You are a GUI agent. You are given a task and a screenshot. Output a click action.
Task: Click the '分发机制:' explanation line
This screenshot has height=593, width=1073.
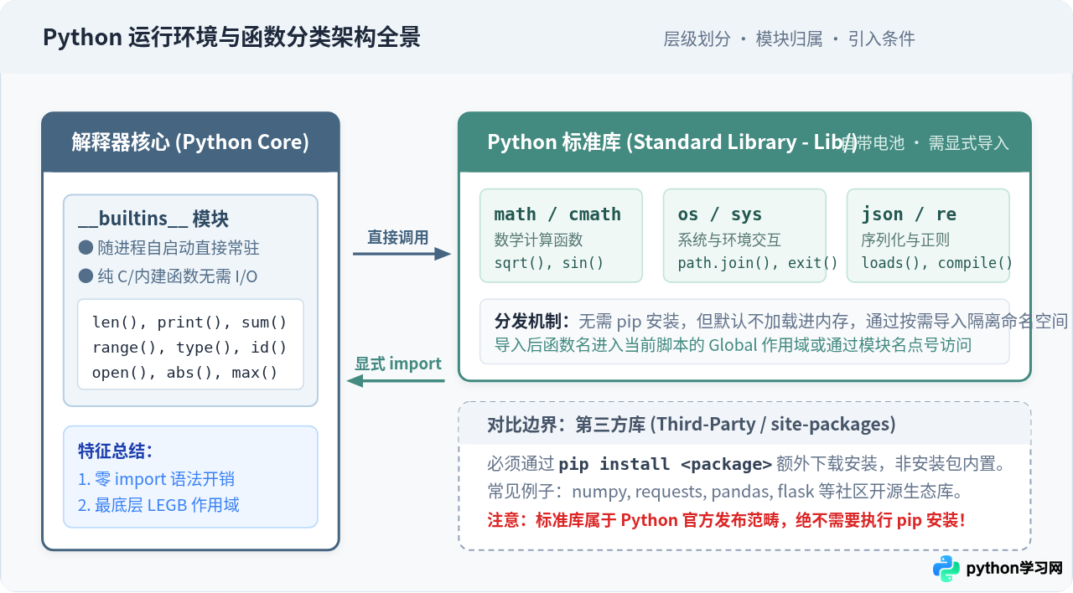781,321
